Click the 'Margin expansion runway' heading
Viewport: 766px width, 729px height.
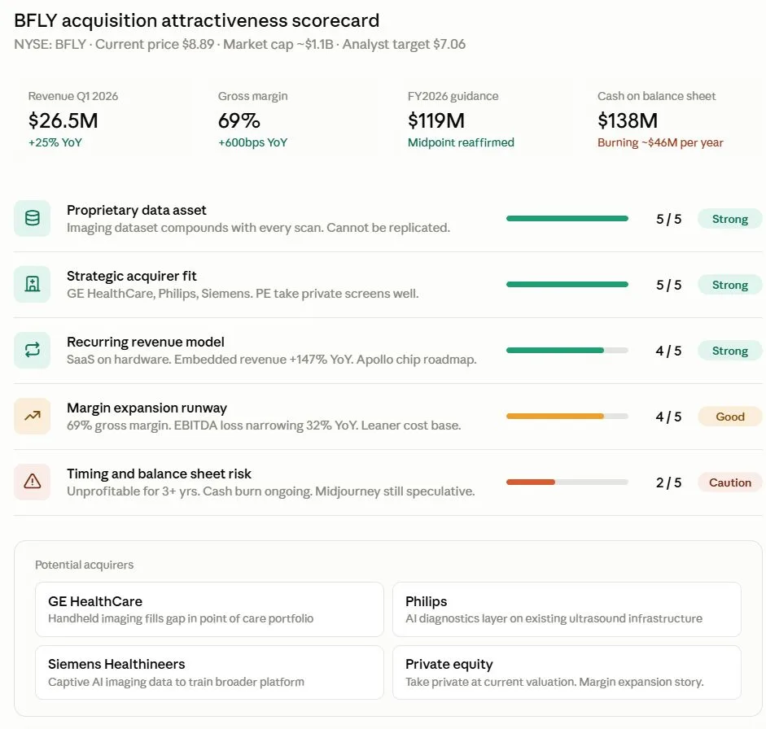147,408
